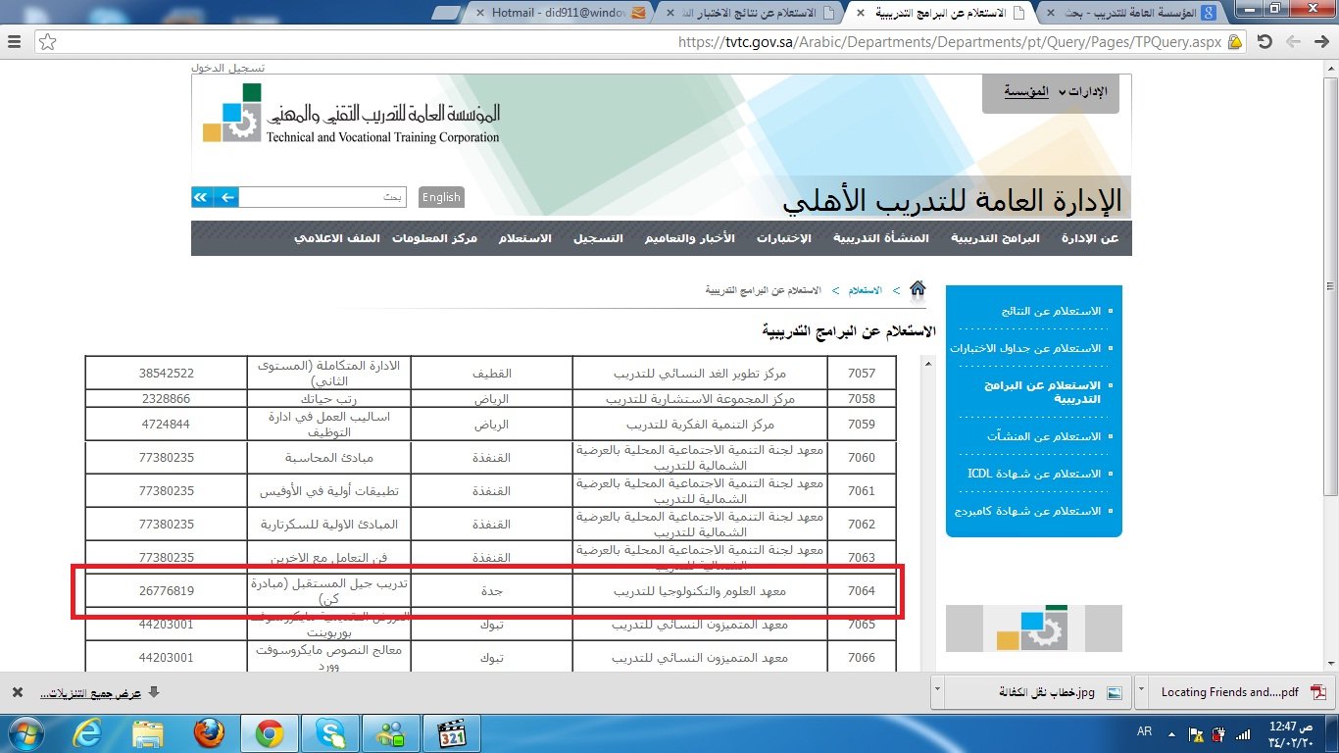The width and height of the screenshot is (1339, 753).
Task: Launch Firefox from the taskbar
Action: [208, 732]
